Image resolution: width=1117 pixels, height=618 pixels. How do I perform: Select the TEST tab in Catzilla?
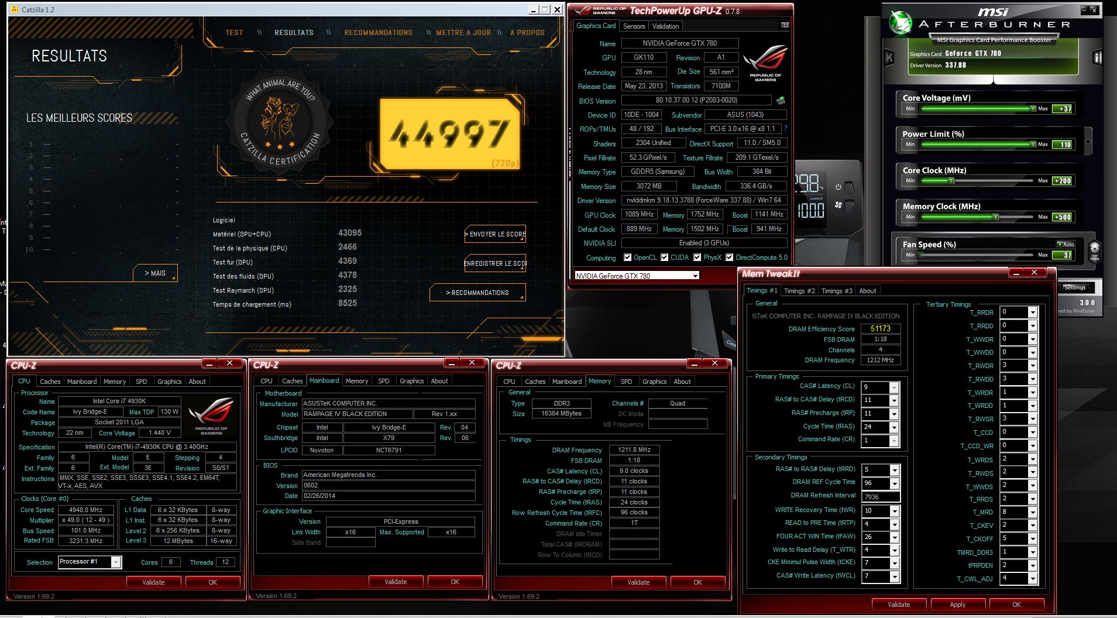click(234, 33)
